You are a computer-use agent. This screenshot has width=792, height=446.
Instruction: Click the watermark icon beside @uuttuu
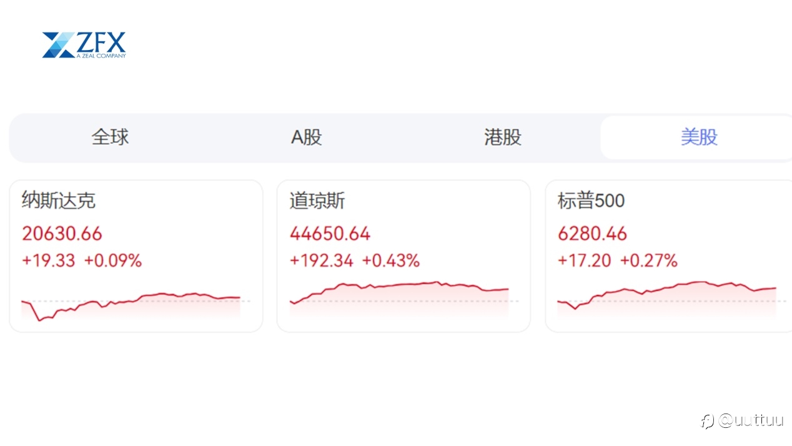(707, 420)
